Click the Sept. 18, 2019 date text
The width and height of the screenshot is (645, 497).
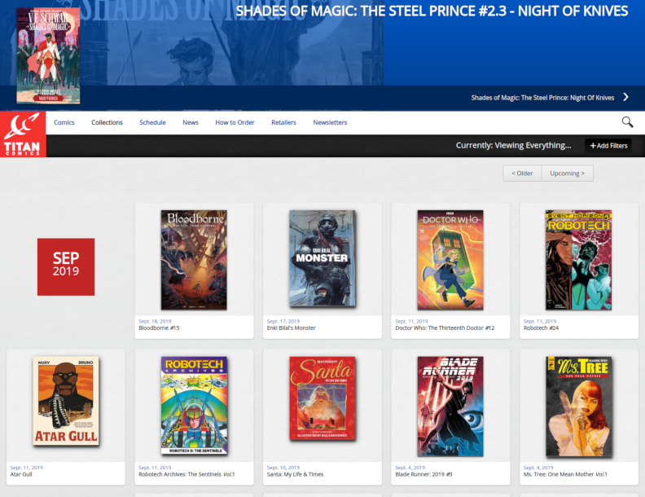[x=155, y=321]
